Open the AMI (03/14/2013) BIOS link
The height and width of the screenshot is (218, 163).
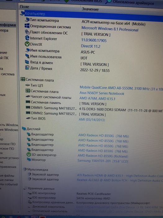click(92, 120)
